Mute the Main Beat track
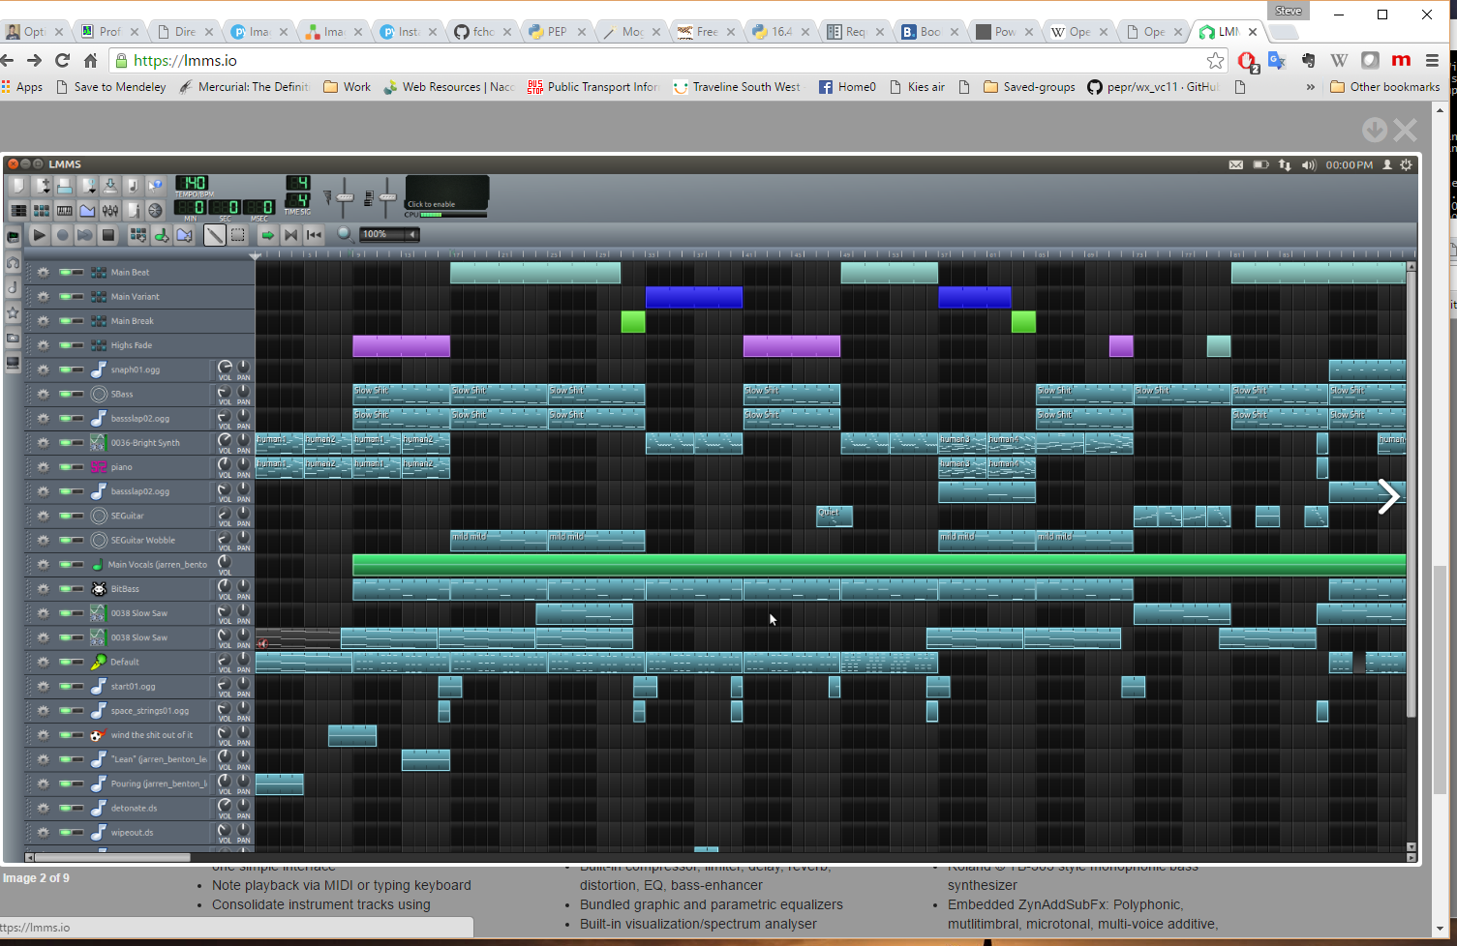Image resolution: width=1457 pixels, height=946 pixels. click(64, 273)
